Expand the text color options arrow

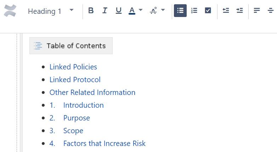point(141,10)
